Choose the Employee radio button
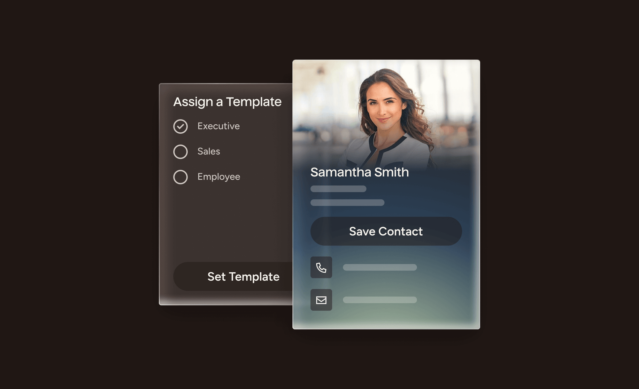This screenshot has width=639, height=389. tap(181, 177)
